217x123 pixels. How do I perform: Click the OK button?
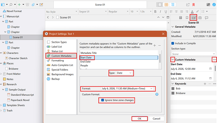click(140, 119)
